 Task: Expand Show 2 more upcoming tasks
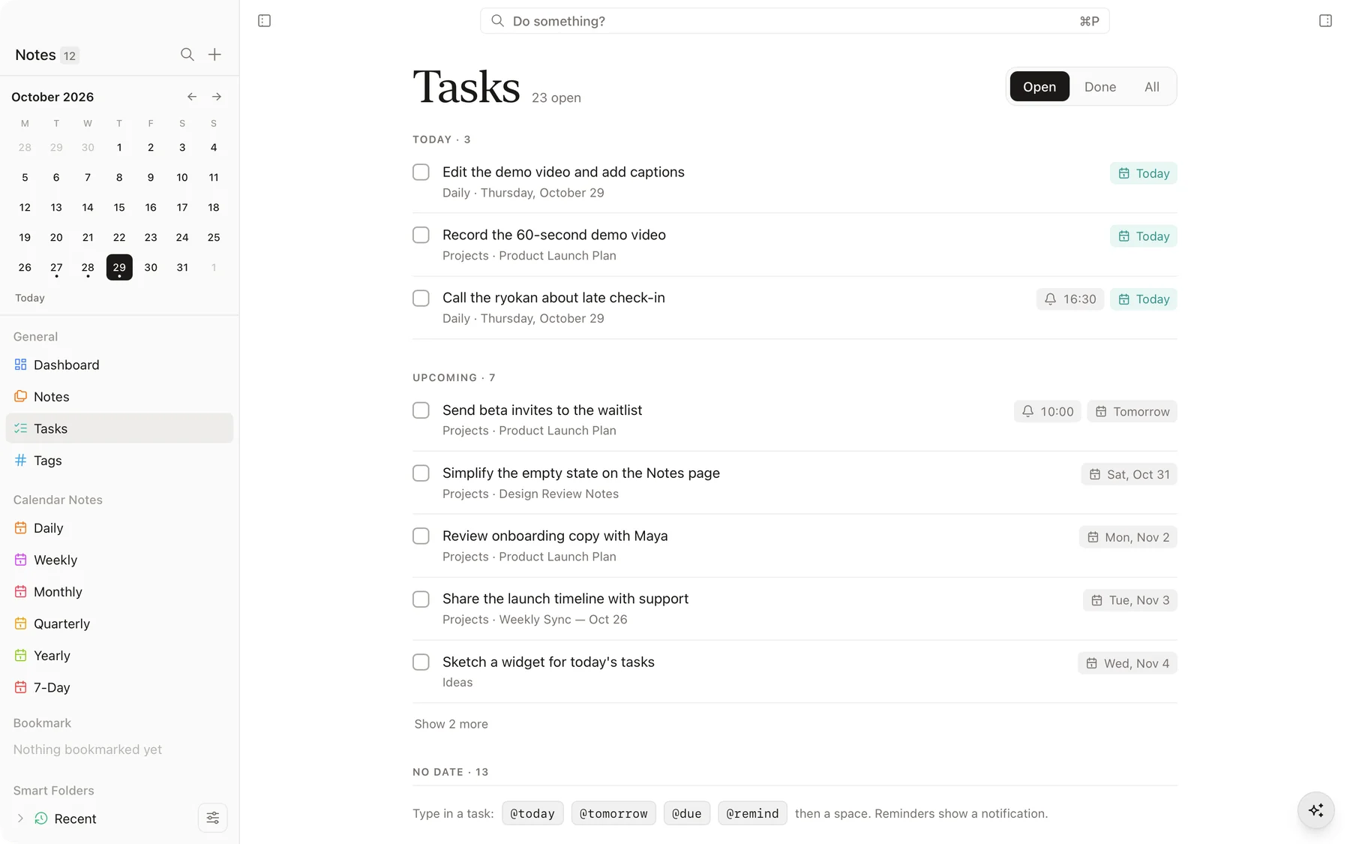coord(451,724)
